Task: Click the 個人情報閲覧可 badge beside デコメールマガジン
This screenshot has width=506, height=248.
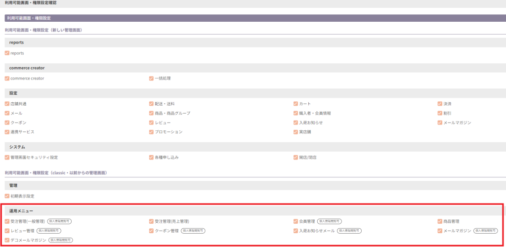Action: coord(60,240)
